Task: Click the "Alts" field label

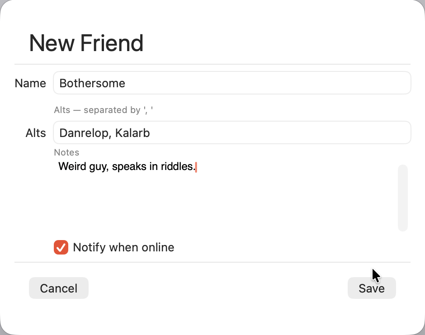Action: [x=36, y=133]
